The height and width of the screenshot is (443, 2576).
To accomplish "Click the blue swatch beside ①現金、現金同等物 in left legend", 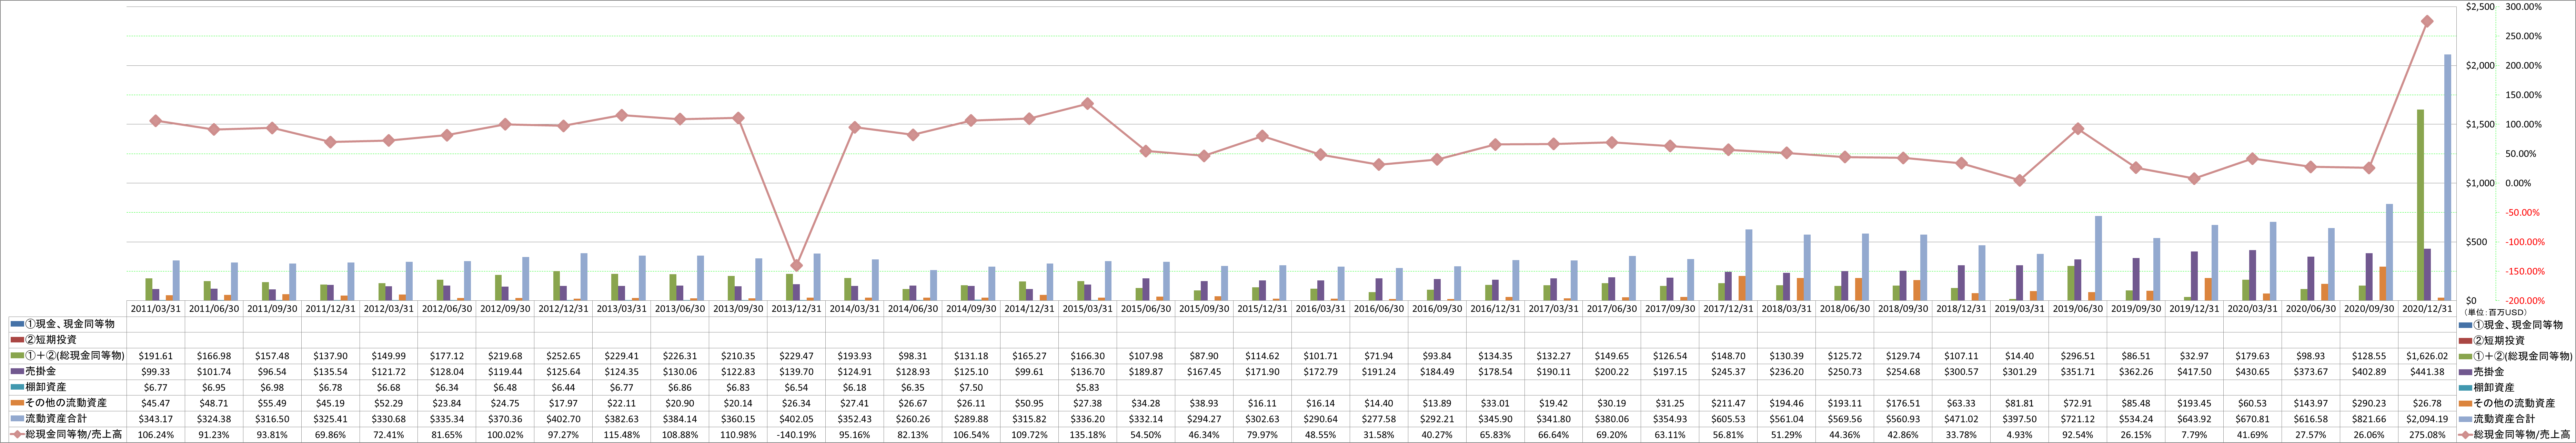I will coord(17,324).
